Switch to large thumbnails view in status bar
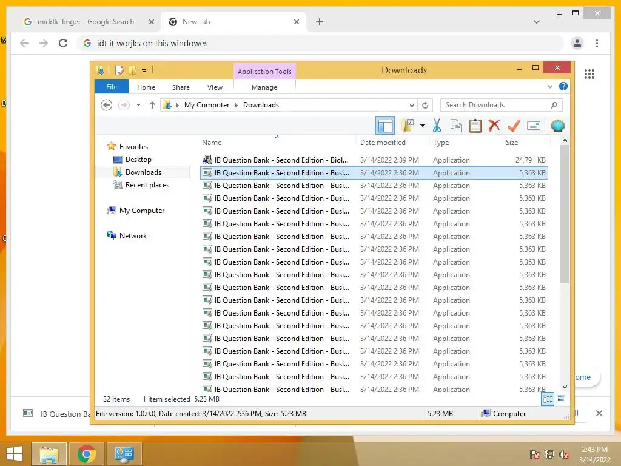The height and width of the screenshot is (466, 621). pos(561,399)
